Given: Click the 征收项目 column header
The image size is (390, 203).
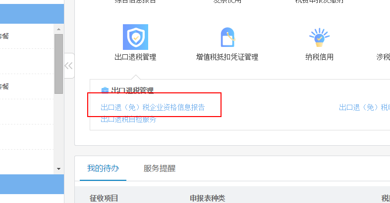Looking at the screenshot, I should point(104,198).
